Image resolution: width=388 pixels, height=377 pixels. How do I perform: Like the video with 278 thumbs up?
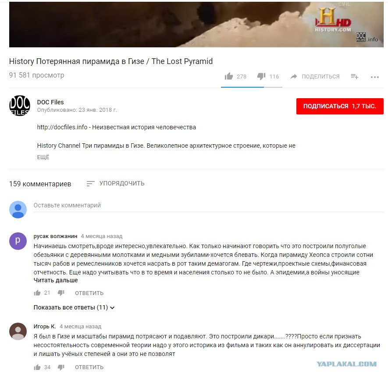(x=229, y=76)
